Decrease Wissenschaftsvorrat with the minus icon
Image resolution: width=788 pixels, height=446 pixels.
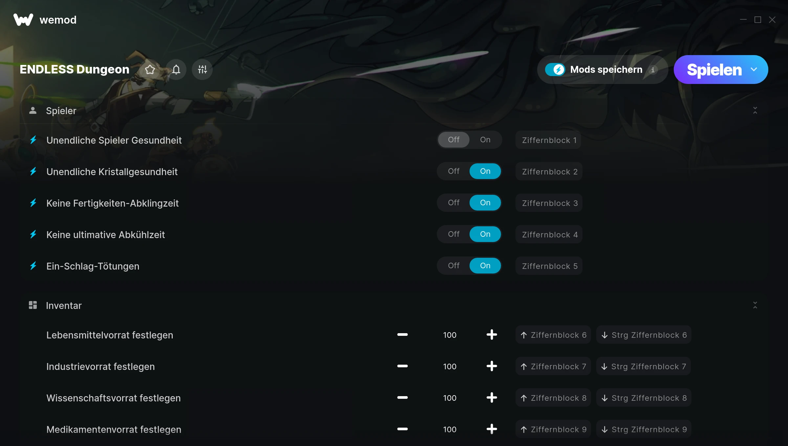(x=403, y=397)
